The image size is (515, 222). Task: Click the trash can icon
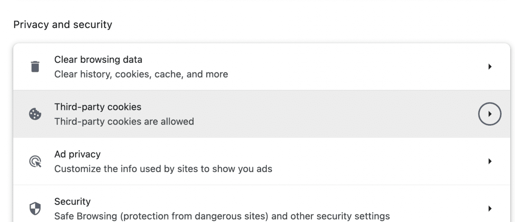pos(35,66)
